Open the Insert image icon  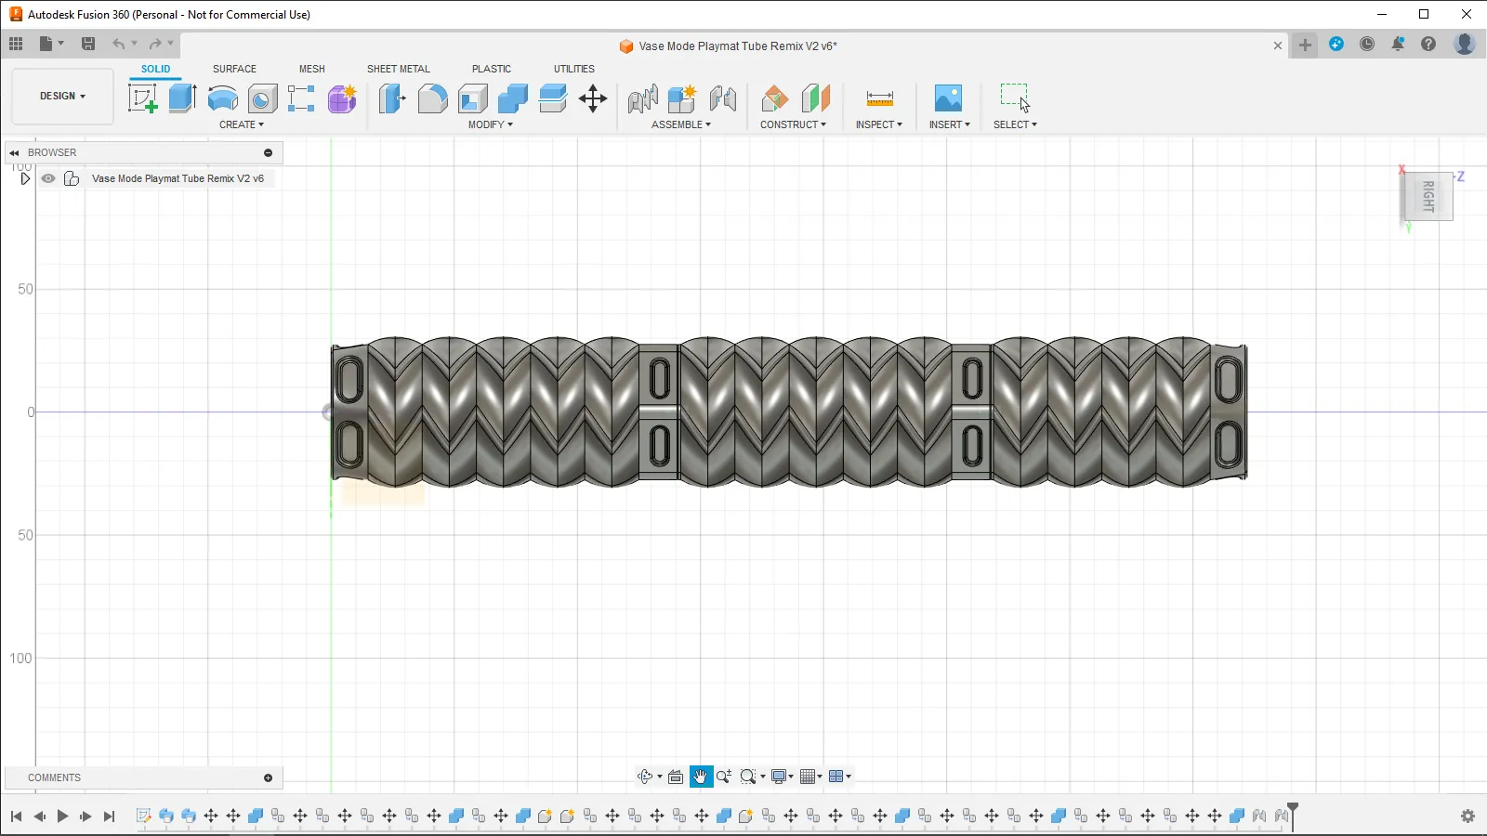coord(948,98)
